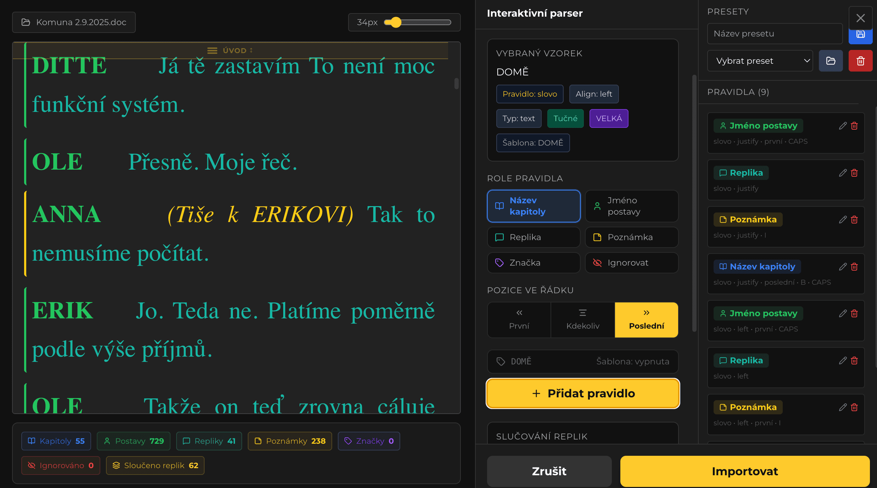Viewport: 877px width, 488px height.
Task: Close the interactive parser with X
Action: pyautogui.click(x=860, y=18)
